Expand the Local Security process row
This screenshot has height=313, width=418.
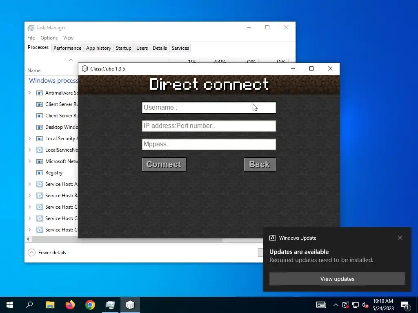[29, 139]
